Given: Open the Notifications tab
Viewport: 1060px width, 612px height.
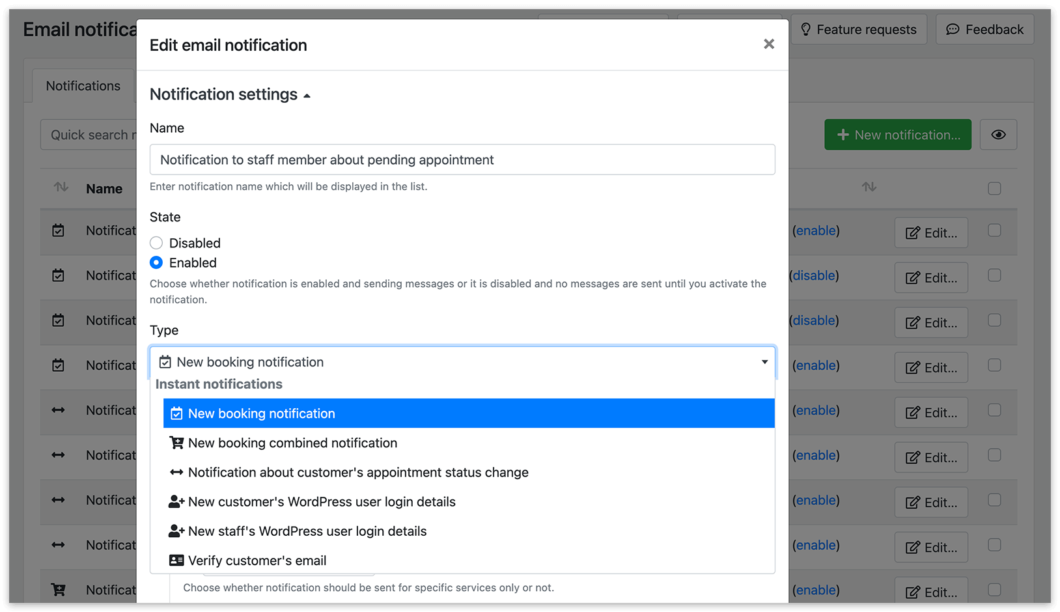Looking at the screenshot, I should pyautogui.click(x=83, y=86).
